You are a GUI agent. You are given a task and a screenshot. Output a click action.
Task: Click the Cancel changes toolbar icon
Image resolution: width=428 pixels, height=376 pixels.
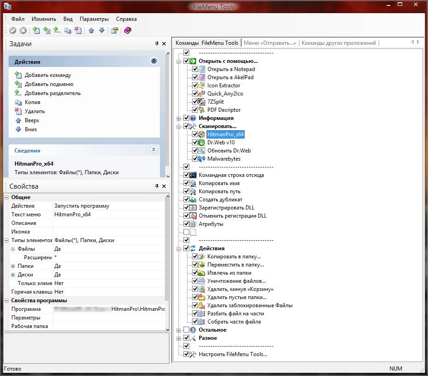23,30
